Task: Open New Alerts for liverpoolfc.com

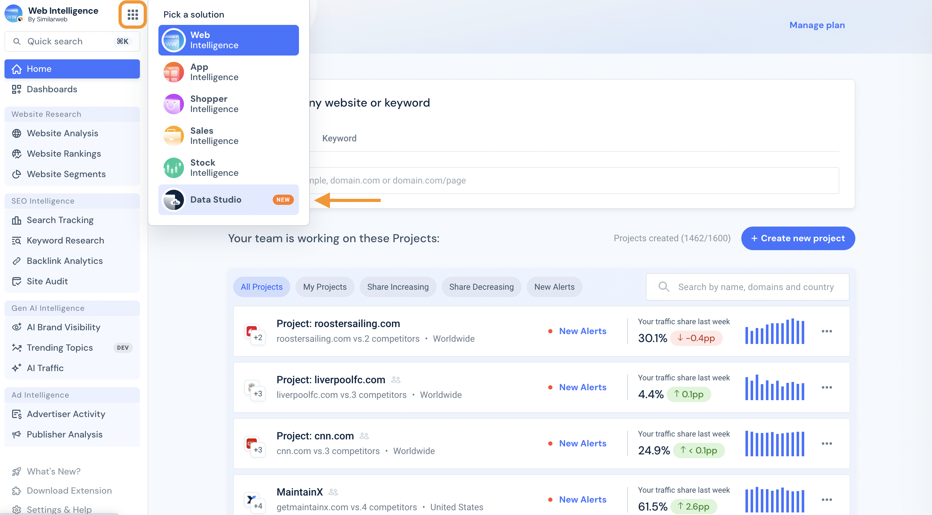Action: pyautogui.click(x=583, y=387)
